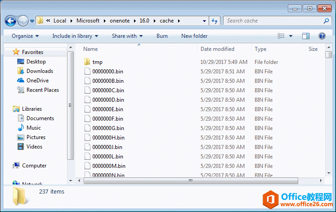
Task: Expand the arrow after Microsoft breadcrumb
Action: coord(104,21)
